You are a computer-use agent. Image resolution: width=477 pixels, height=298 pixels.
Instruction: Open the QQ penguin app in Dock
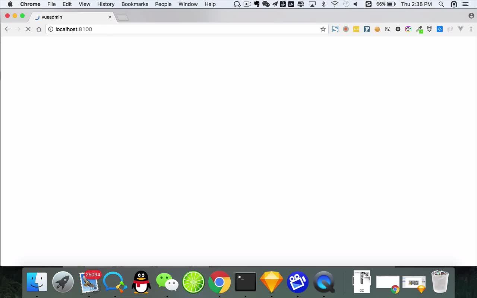point(141,282)
